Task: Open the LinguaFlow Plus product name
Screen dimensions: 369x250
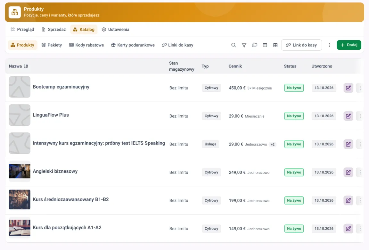Action: click(x=51, y=115)
